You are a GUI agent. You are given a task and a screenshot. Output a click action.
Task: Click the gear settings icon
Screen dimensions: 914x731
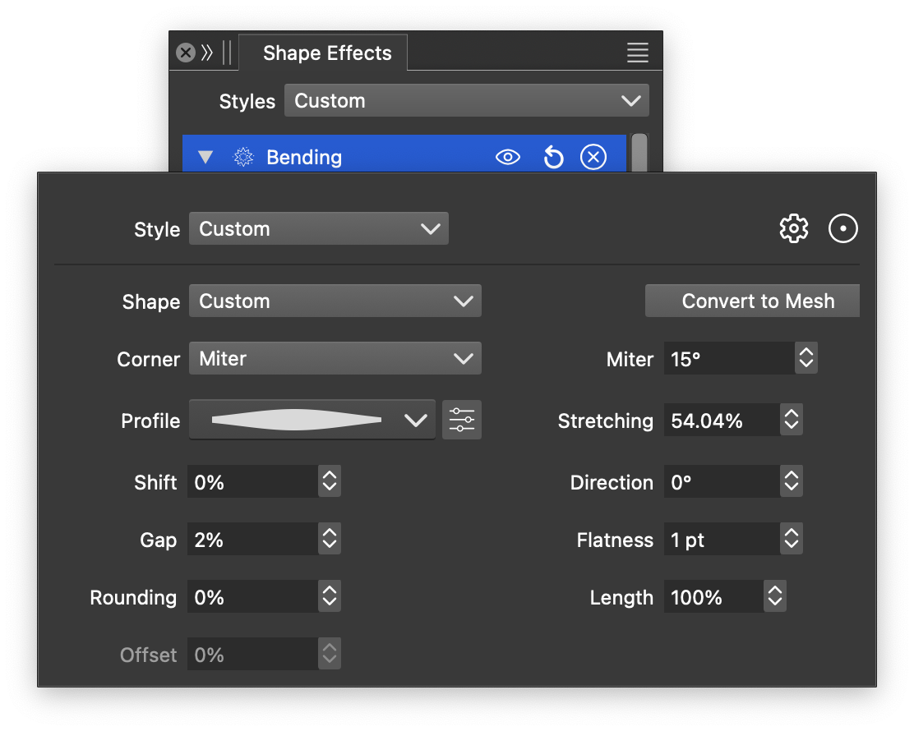793,228
